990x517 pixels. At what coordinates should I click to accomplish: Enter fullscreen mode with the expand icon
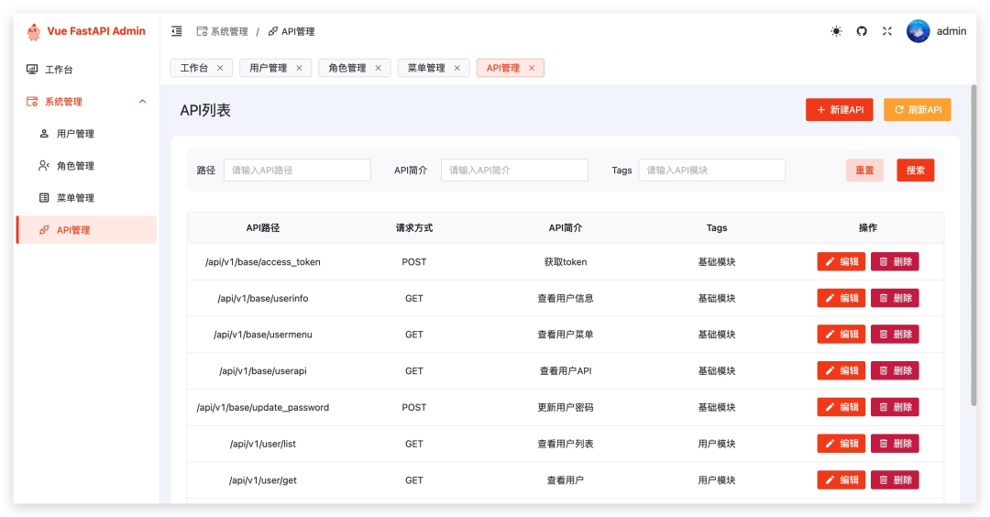tap(887, 31)
